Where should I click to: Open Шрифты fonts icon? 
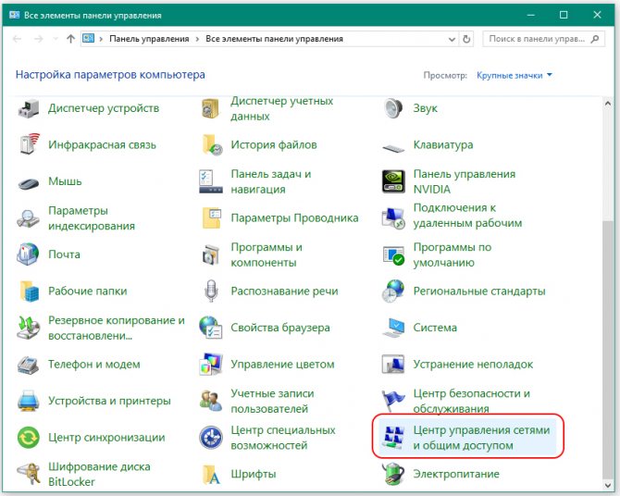(211, 474)
